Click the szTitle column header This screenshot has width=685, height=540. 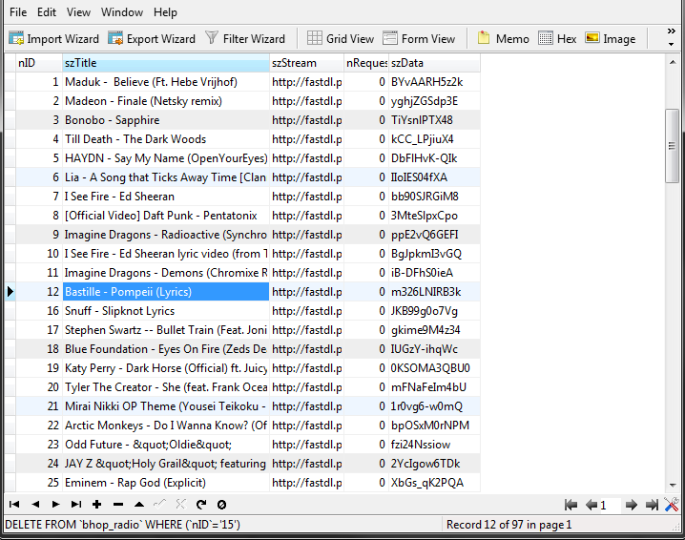[165, 63]
